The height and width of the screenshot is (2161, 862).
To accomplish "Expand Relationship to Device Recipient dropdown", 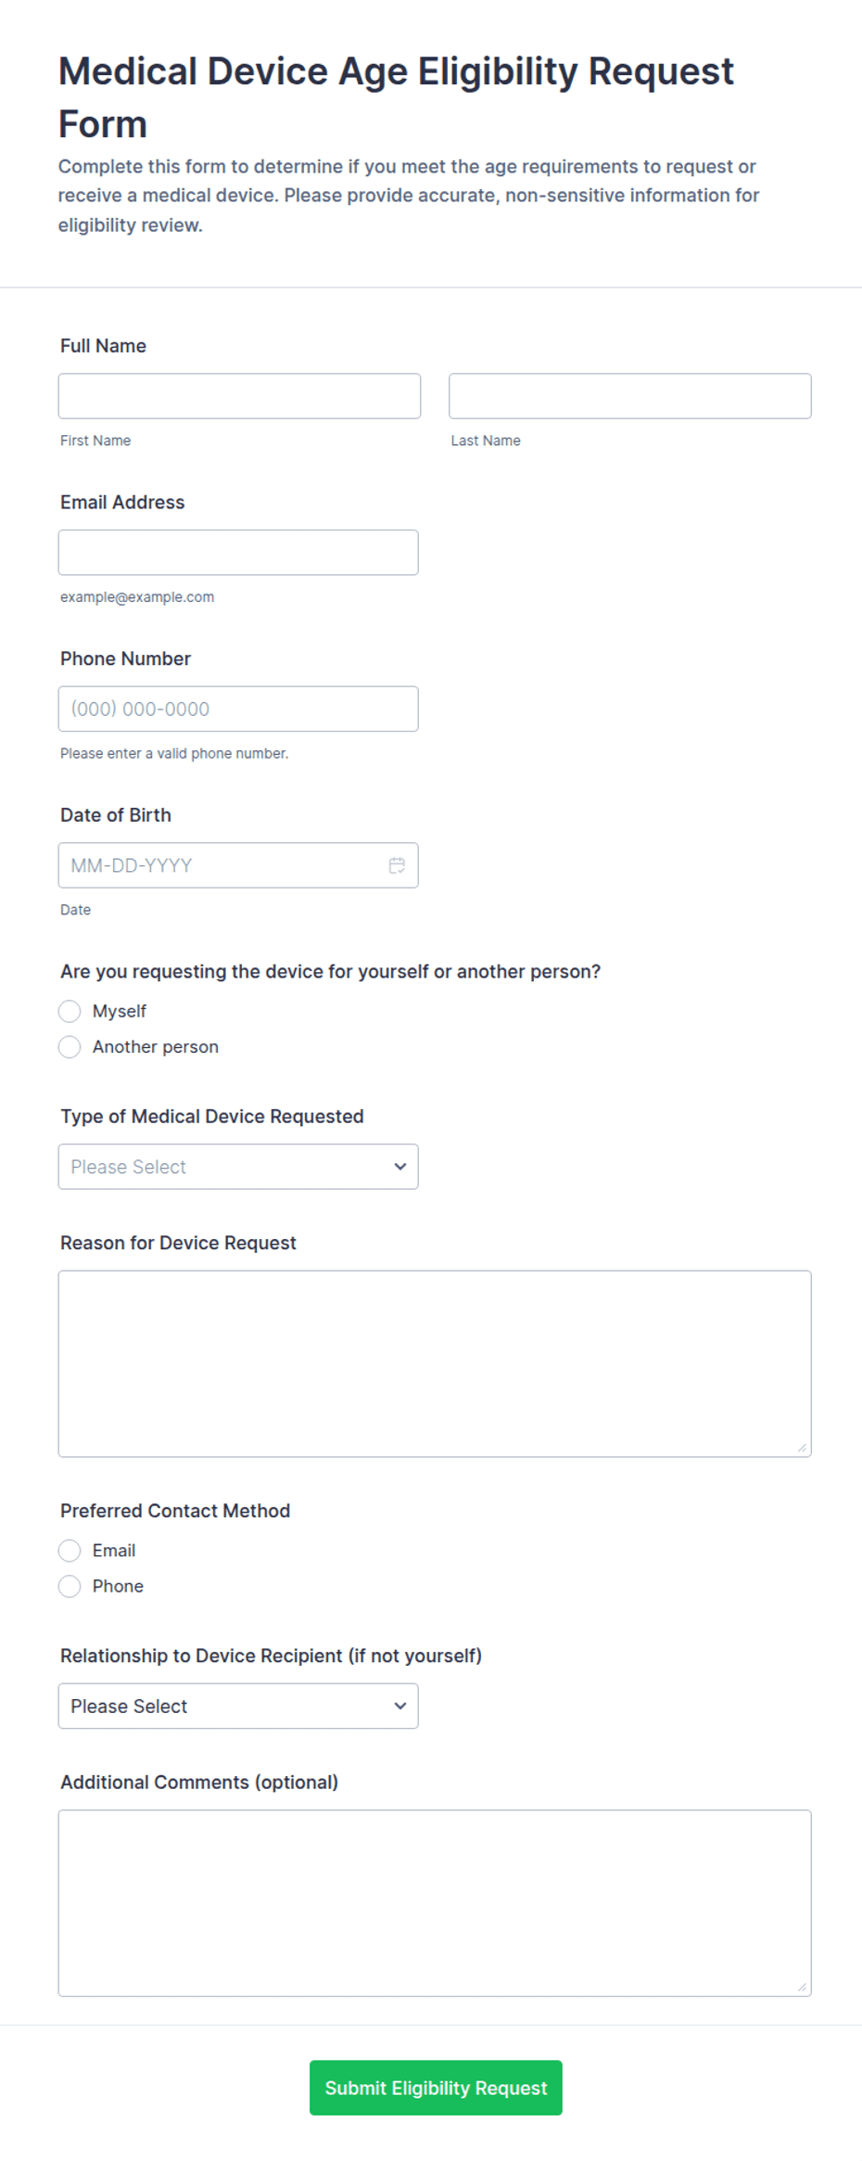I will (238, 1706).
